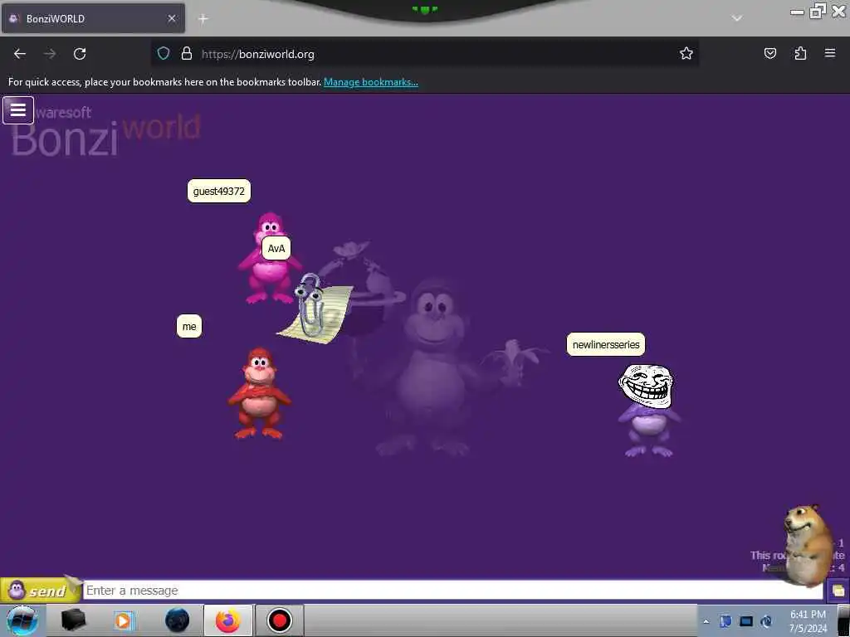The image size is (850, 637).
Task: Click the troll-face purple Bonzi character
Action: (648, 410)
